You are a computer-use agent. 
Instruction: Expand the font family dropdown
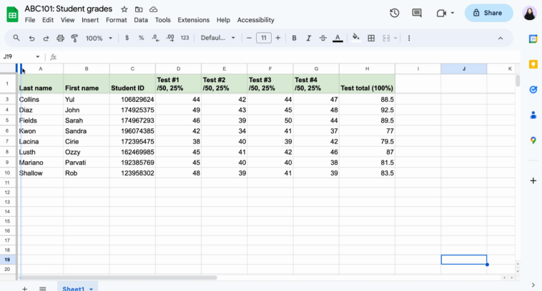click(x=218, y=38)
